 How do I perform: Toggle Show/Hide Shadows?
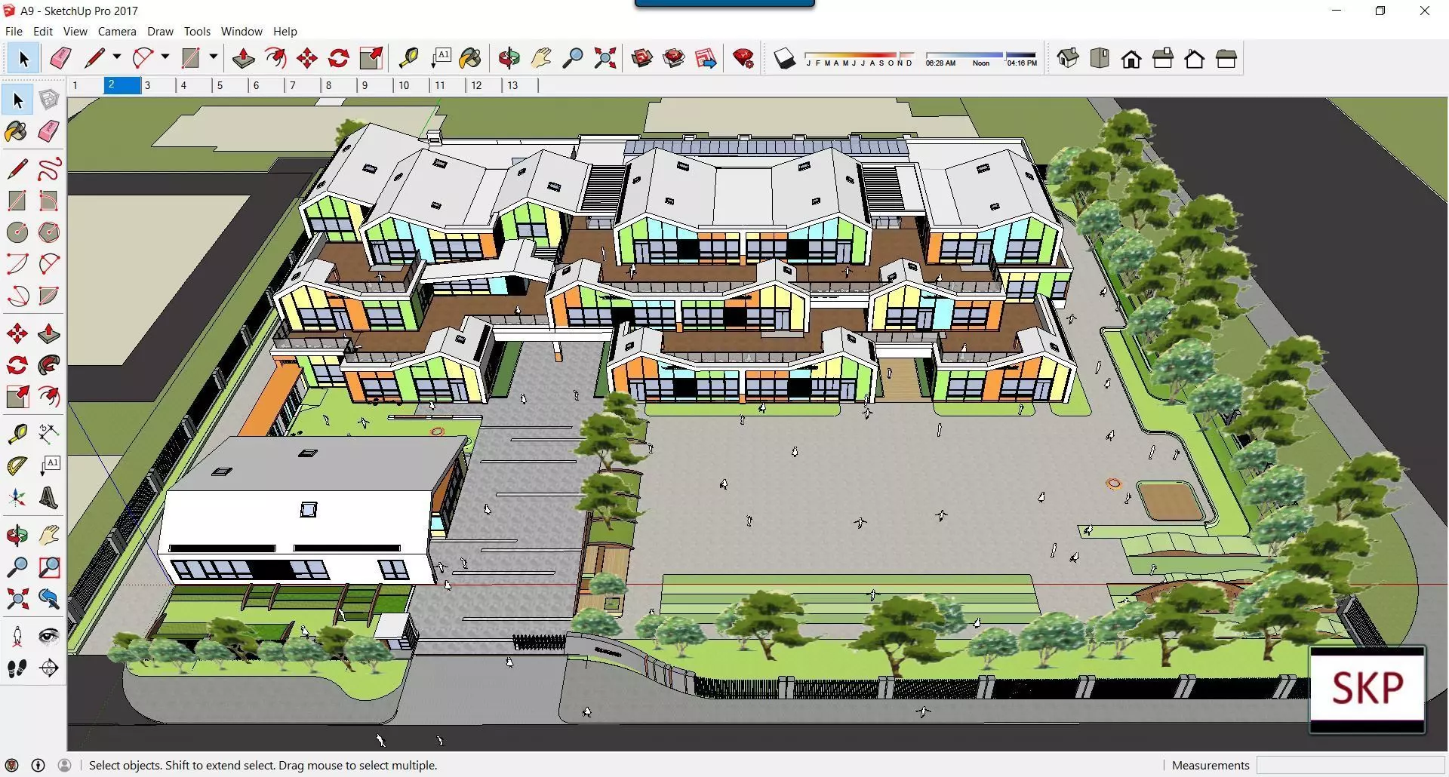785,58
